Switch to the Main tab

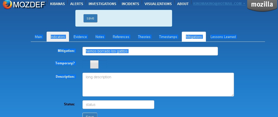coord(38,37)
